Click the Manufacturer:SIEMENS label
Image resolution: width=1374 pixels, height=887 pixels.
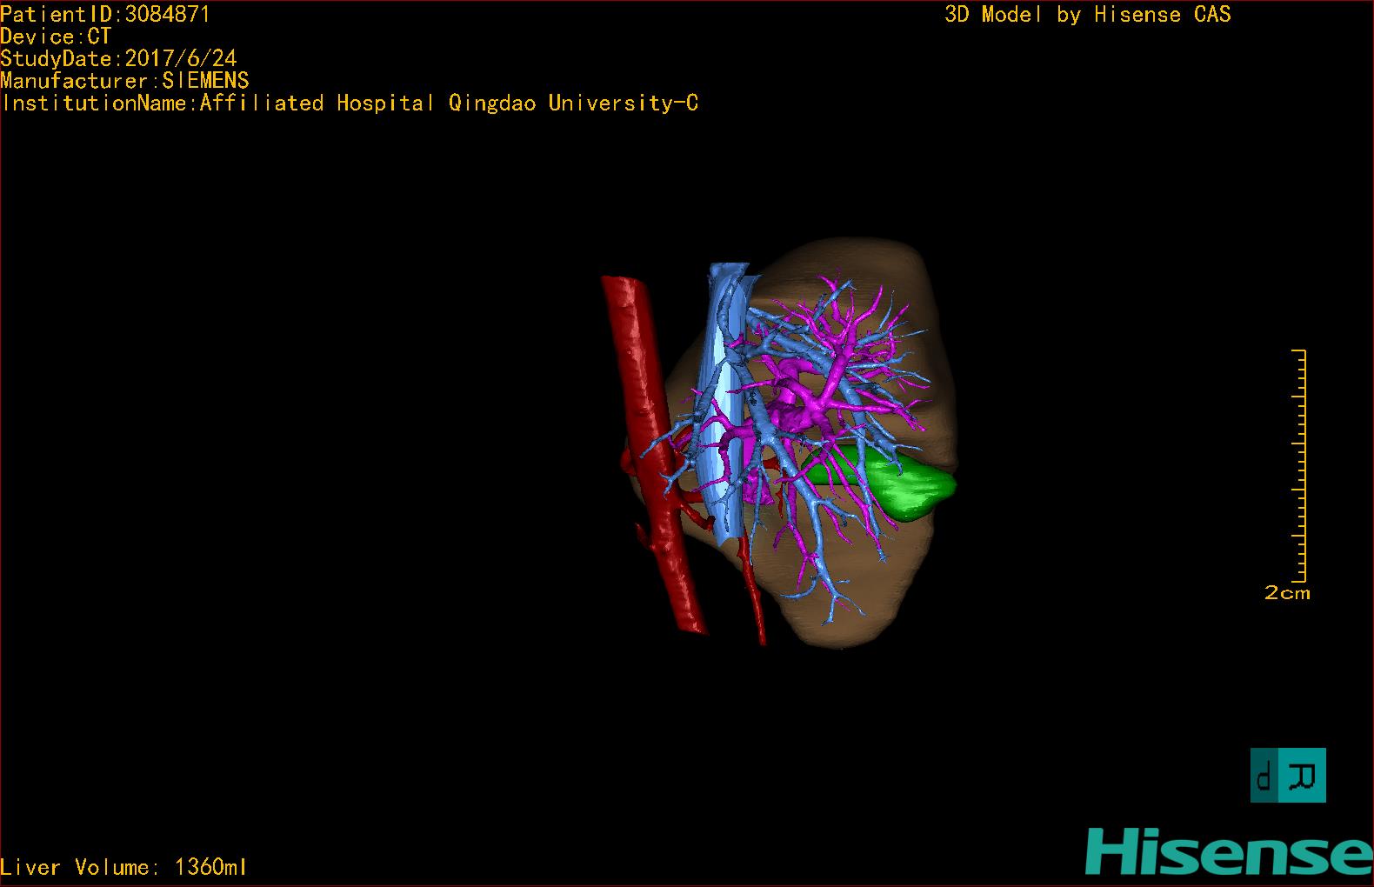[124, 81]
